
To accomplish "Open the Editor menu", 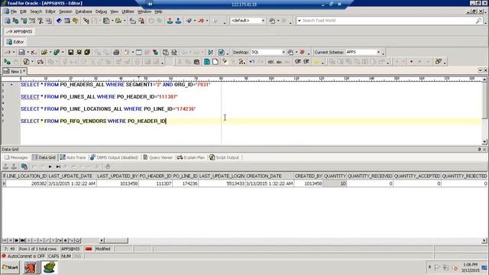I will pyautogui.click(x=50, y=11).
